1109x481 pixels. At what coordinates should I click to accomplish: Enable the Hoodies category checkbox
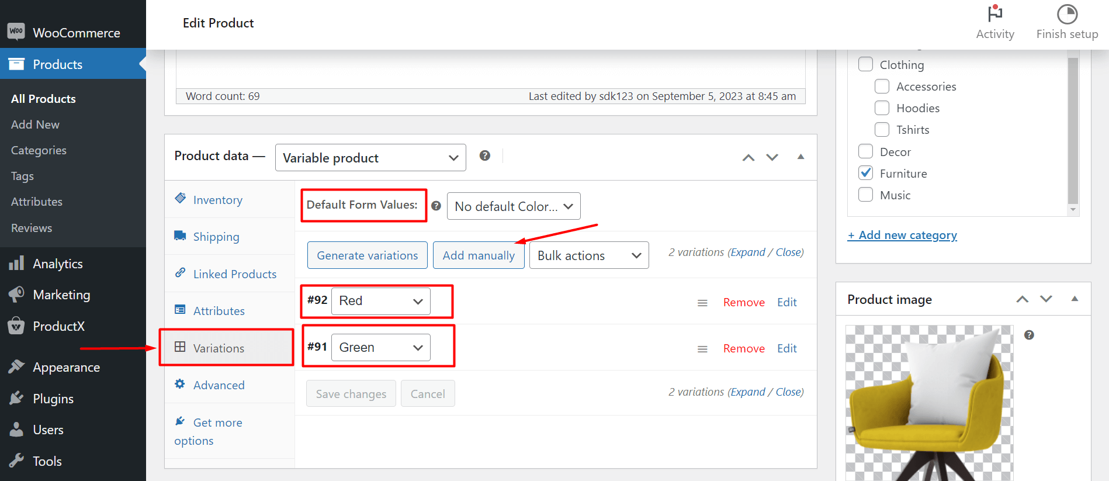882,108
